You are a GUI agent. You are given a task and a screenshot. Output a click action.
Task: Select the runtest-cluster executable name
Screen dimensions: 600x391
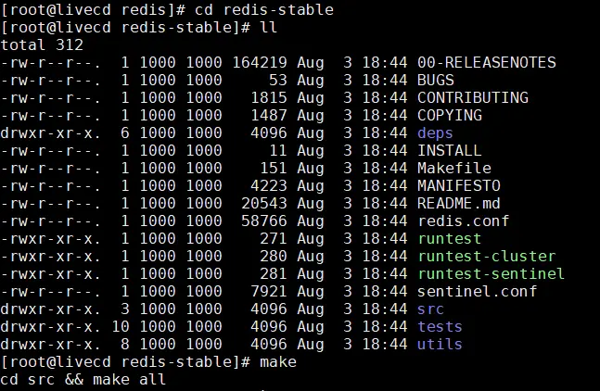click(486, 256)
